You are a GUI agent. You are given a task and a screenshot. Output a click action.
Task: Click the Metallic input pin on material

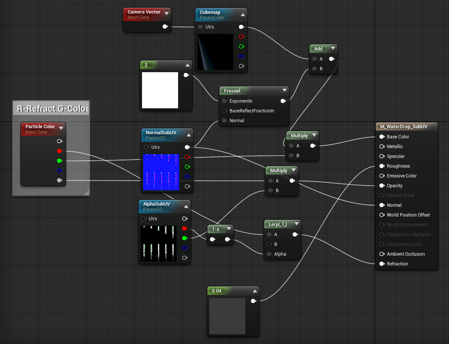point(382,147)
